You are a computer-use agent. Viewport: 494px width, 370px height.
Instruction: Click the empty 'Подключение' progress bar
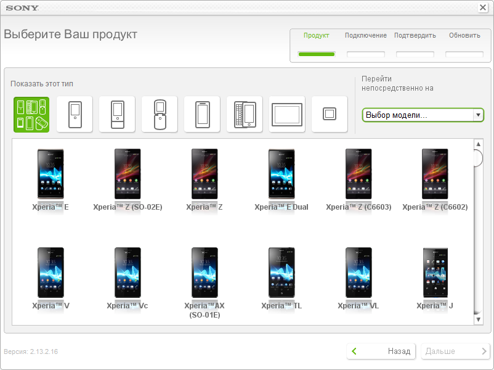point(366,54)
